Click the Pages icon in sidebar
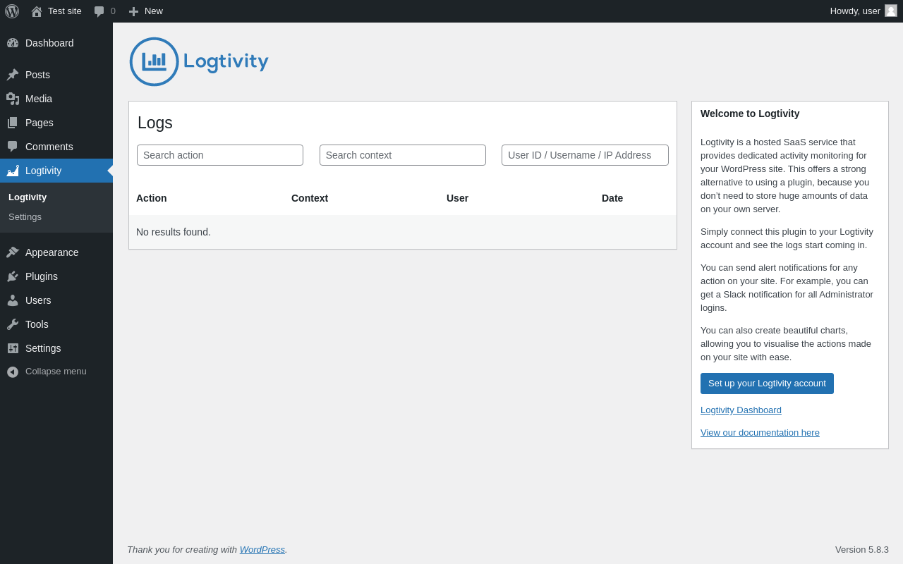Screen dimensions: 903x564 point(13,123)
